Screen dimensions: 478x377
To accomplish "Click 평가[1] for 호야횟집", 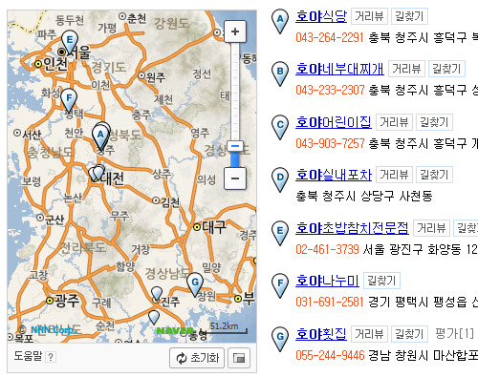I will click(x=454, y=334).
